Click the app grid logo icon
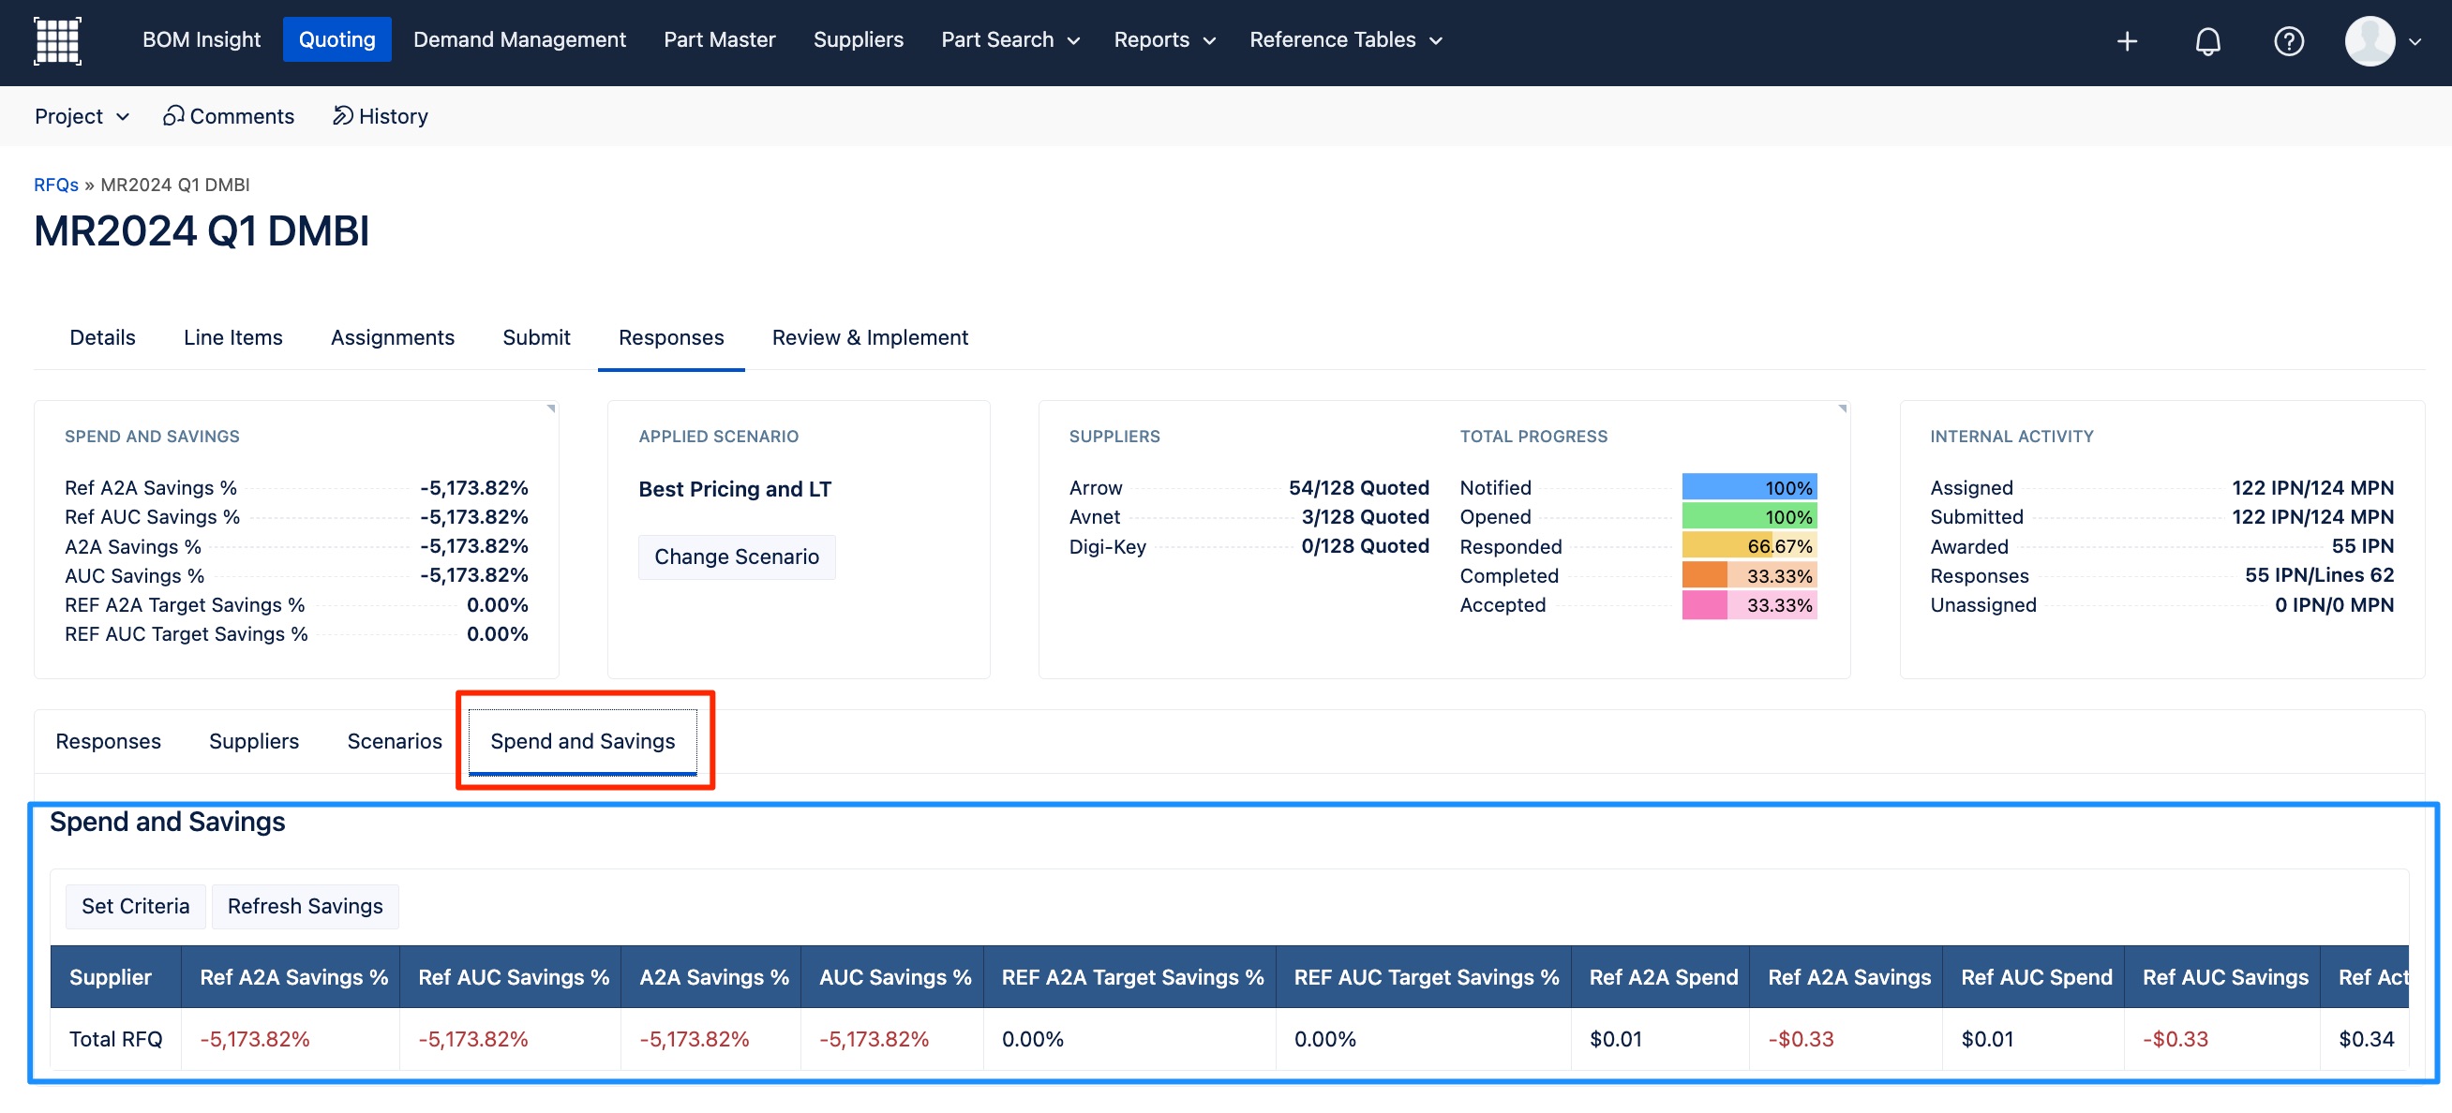Viewport: 2452px width, 1113px height. 57,41
